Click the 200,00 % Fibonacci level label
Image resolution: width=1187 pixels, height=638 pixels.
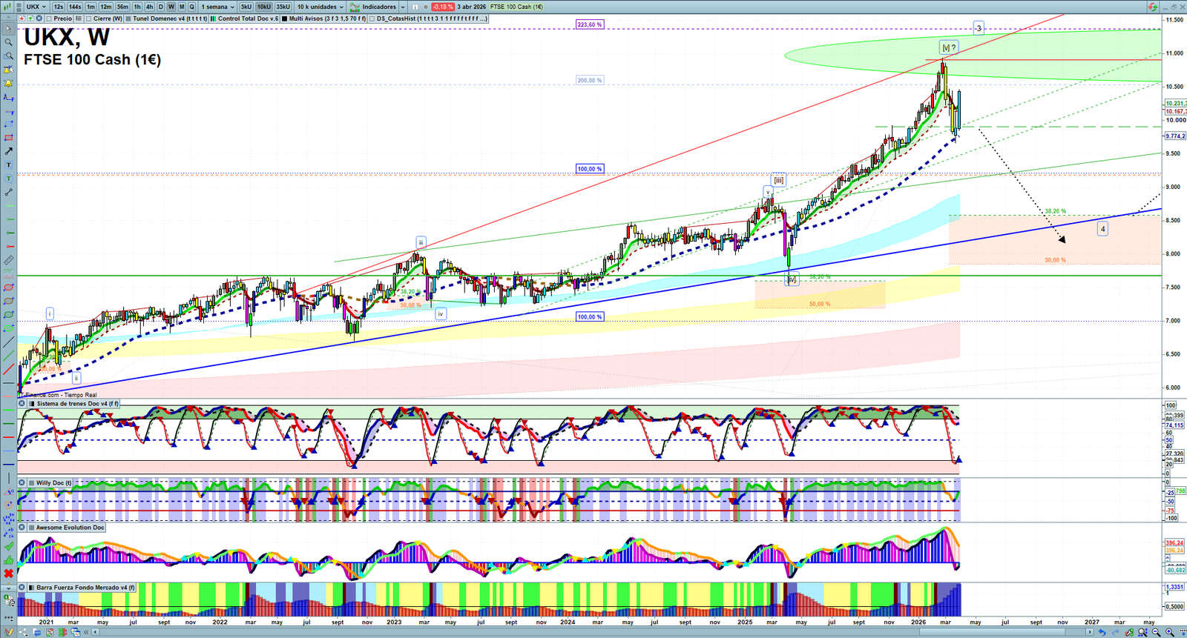point(590,80)
